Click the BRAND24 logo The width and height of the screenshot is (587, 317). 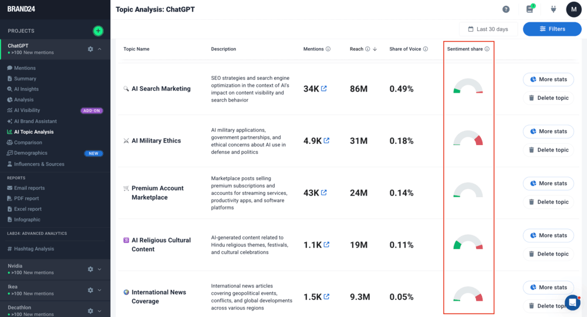click(21, 9)
